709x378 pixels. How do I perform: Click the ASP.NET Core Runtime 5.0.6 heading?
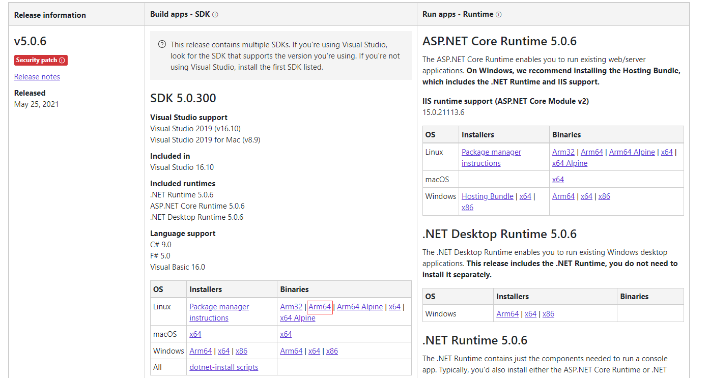(x=499, y=41)
